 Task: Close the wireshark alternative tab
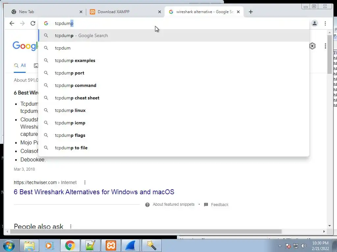(238, 12)
